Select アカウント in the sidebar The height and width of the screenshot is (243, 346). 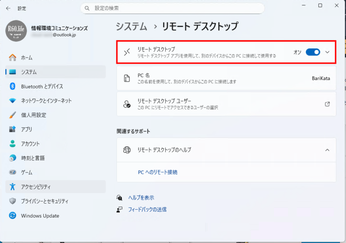30,144
